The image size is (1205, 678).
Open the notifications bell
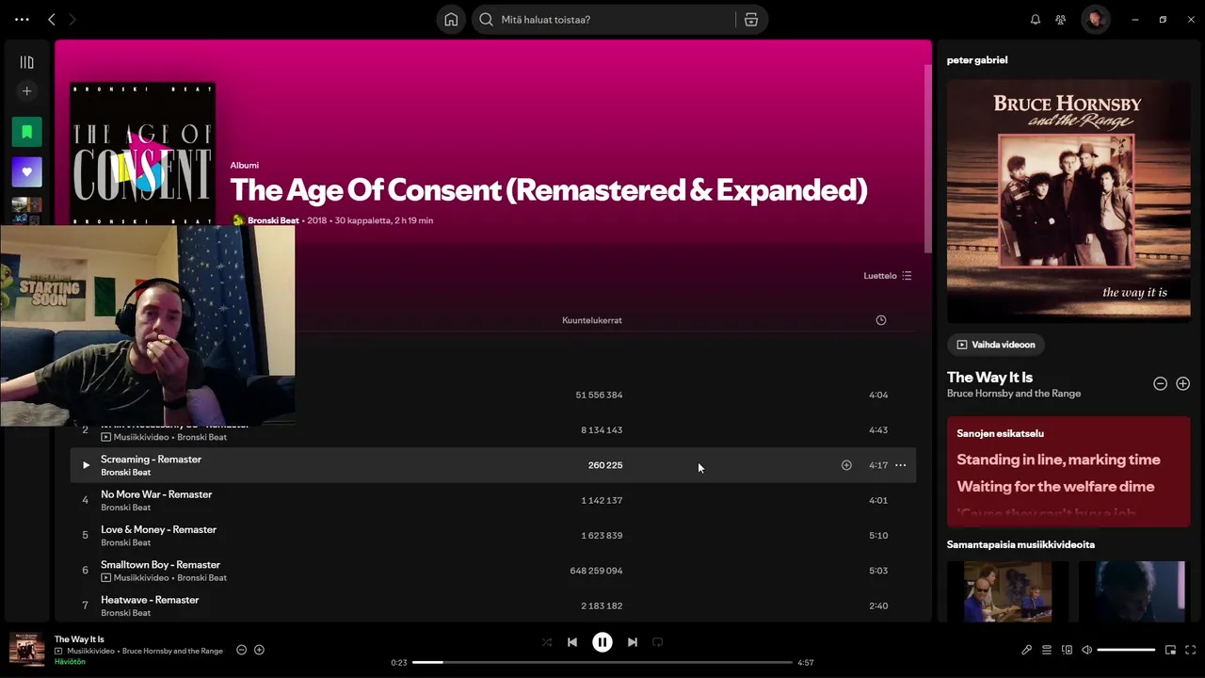click(x=1036, y=20)
